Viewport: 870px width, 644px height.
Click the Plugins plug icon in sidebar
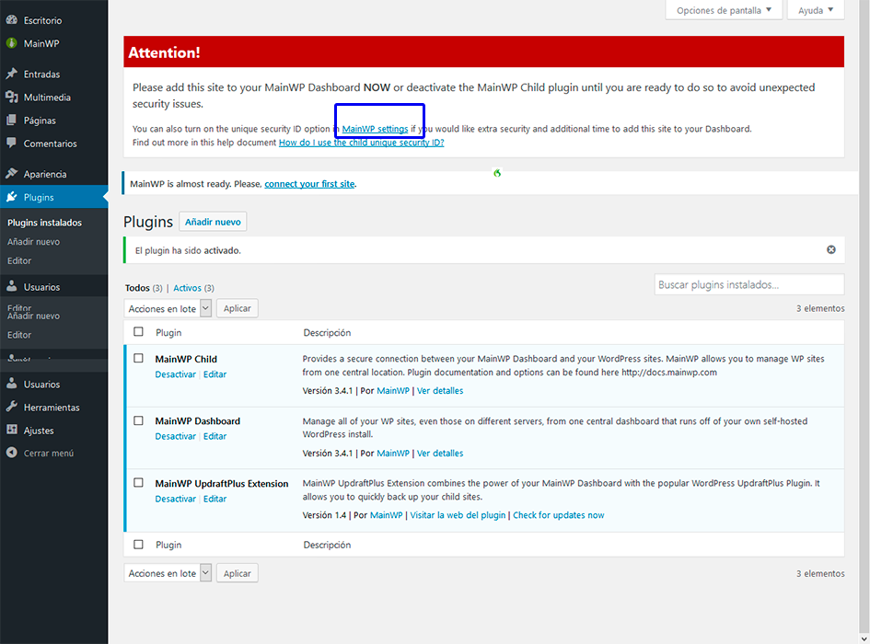click(12, 197)
